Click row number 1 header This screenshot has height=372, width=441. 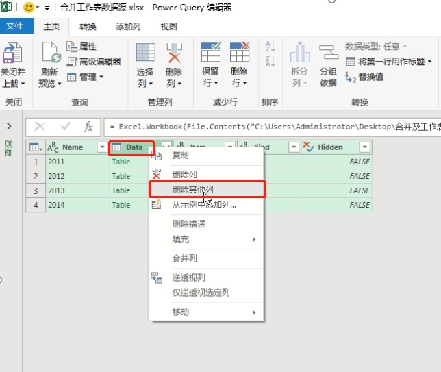pos(36,162)
